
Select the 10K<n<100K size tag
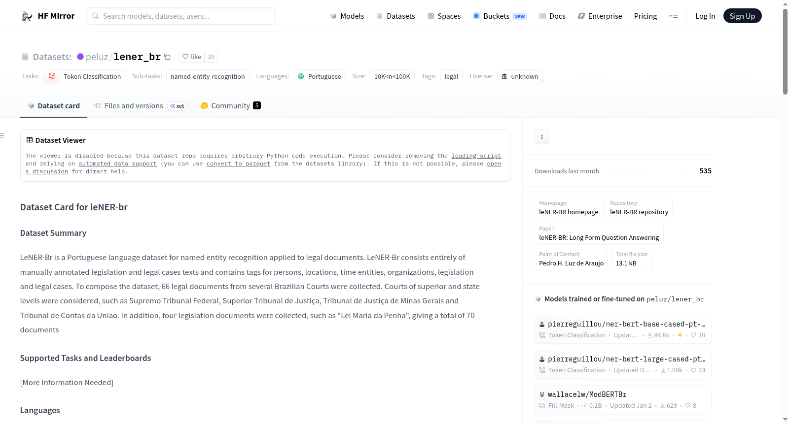click(x=392, y=76)
